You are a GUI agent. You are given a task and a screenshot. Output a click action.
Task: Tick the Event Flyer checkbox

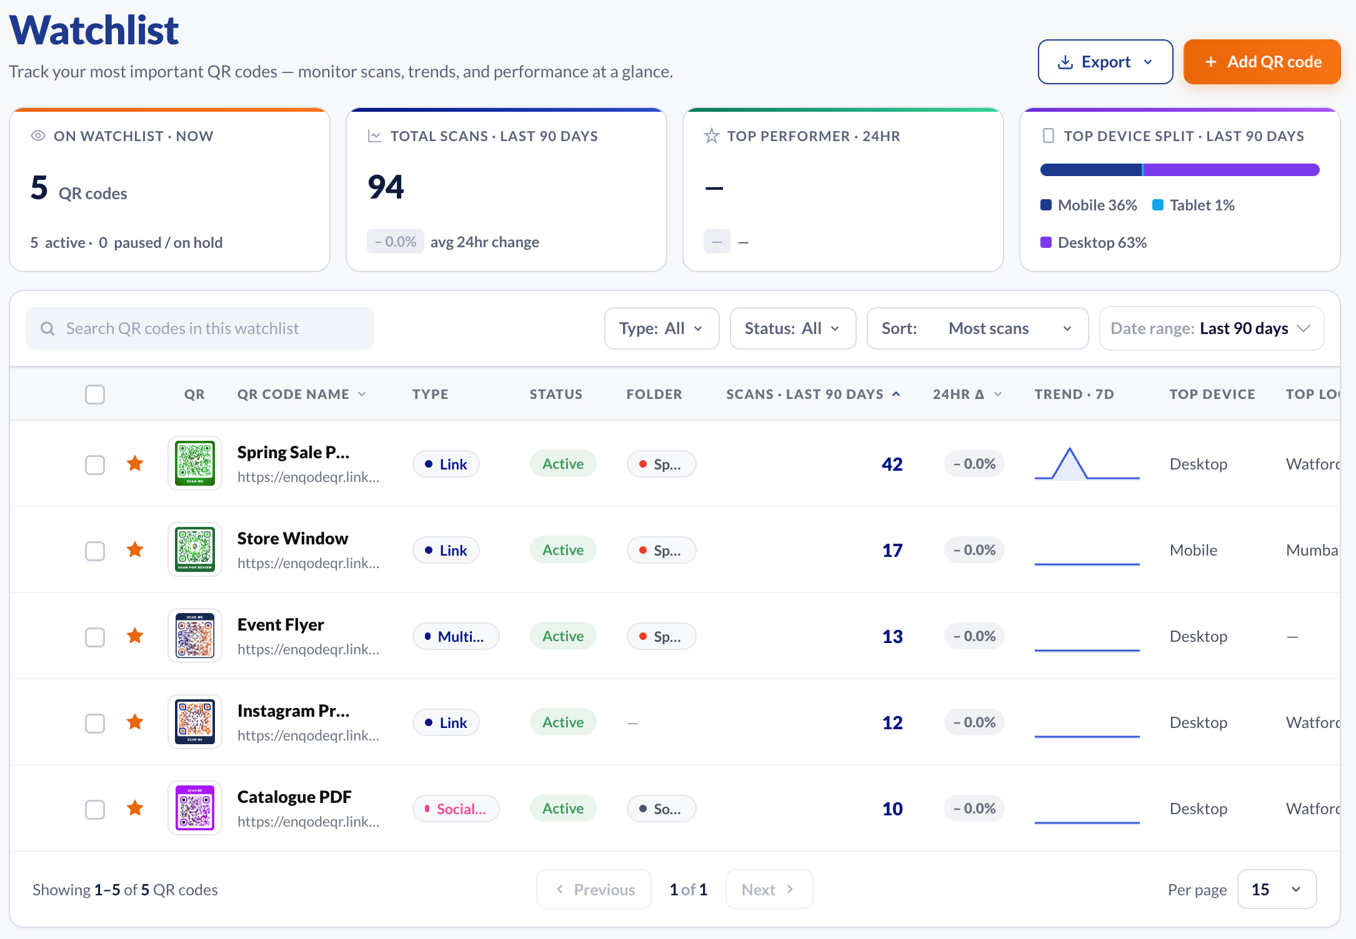coord(95,637)
